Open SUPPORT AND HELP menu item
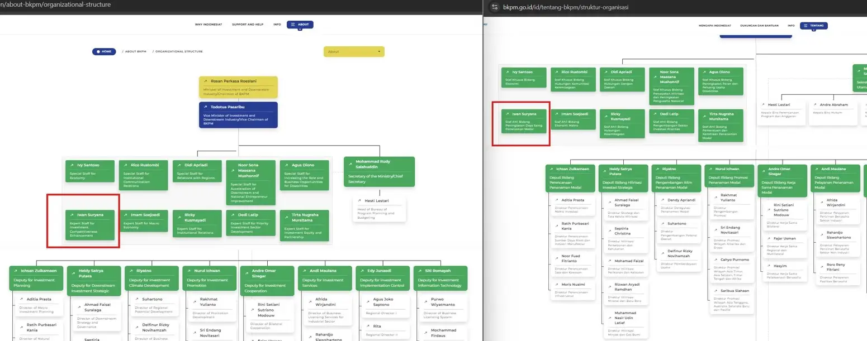867x341 pixels. click(248, 25)
